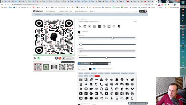The height and width of the screenshot is (105, 186).
Task: Click the second design icon with square frame
Action: pos(85,27)
